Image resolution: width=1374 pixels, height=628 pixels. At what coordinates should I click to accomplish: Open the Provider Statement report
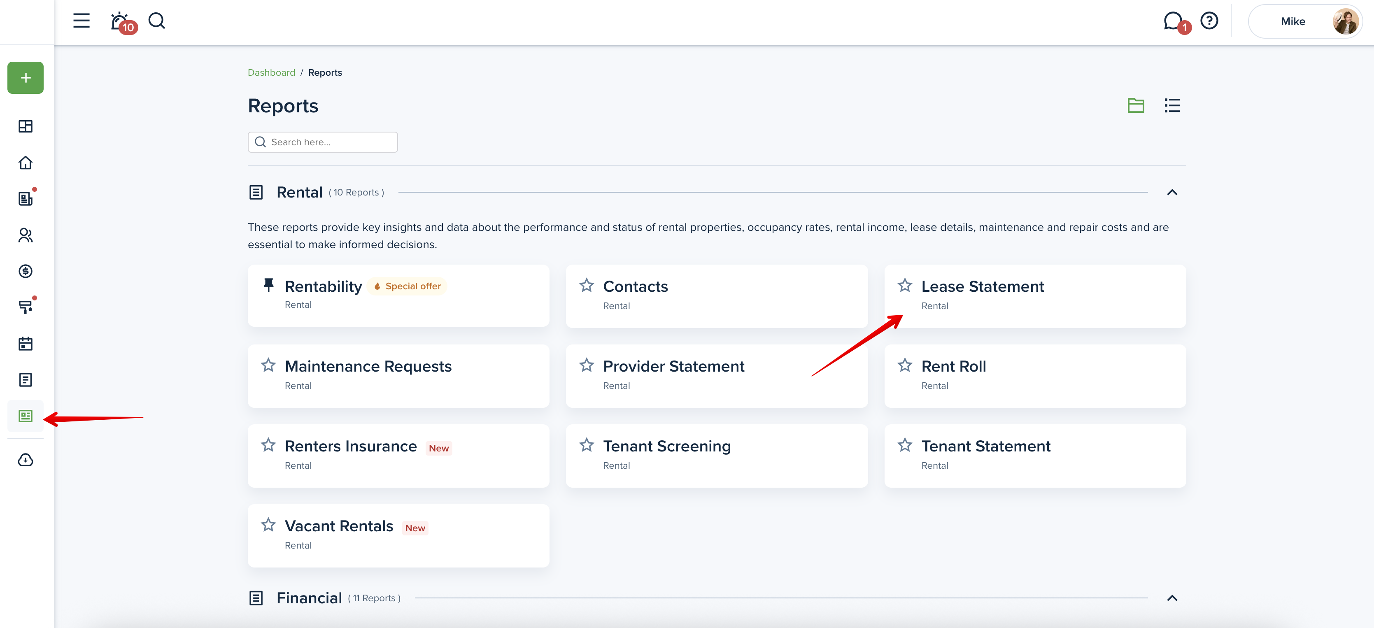(716, 377)
